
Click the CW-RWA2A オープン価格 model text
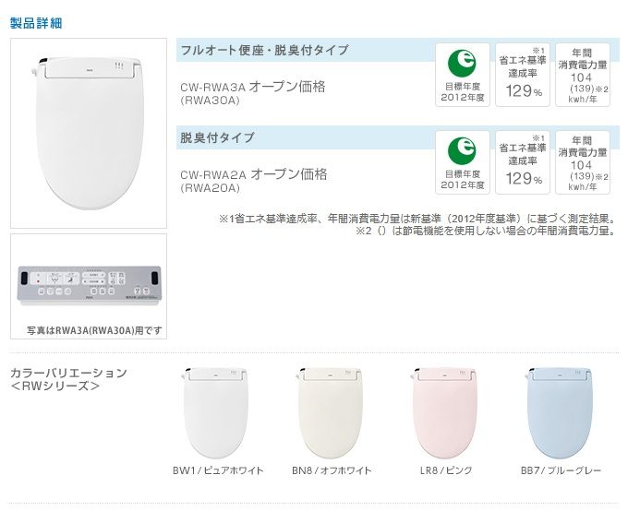[x=253, y=173]
